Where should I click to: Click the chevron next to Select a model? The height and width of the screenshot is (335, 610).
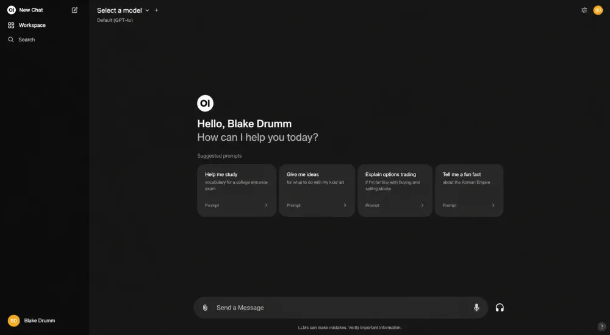pyautogui.click(x=147, y=10)
